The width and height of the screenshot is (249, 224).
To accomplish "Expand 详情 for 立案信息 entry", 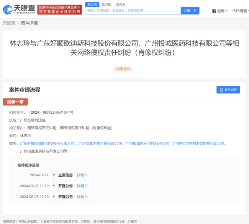I will pyautogui.click(x=82, y=175).
